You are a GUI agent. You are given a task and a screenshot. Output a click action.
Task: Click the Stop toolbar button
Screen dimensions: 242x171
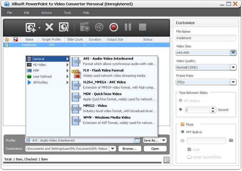coord(142,27)
